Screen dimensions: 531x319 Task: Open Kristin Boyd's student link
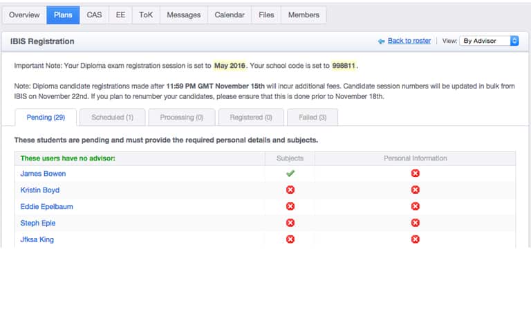[40, 190]
